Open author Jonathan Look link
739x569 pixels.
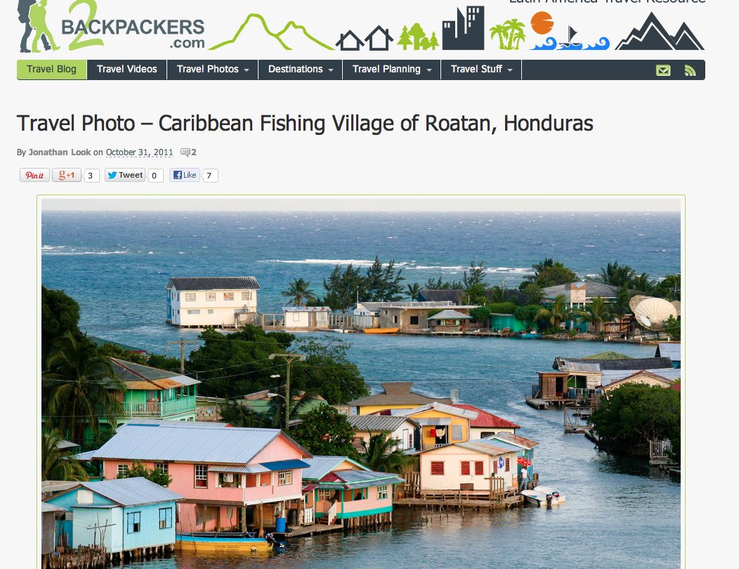point(60,152)
